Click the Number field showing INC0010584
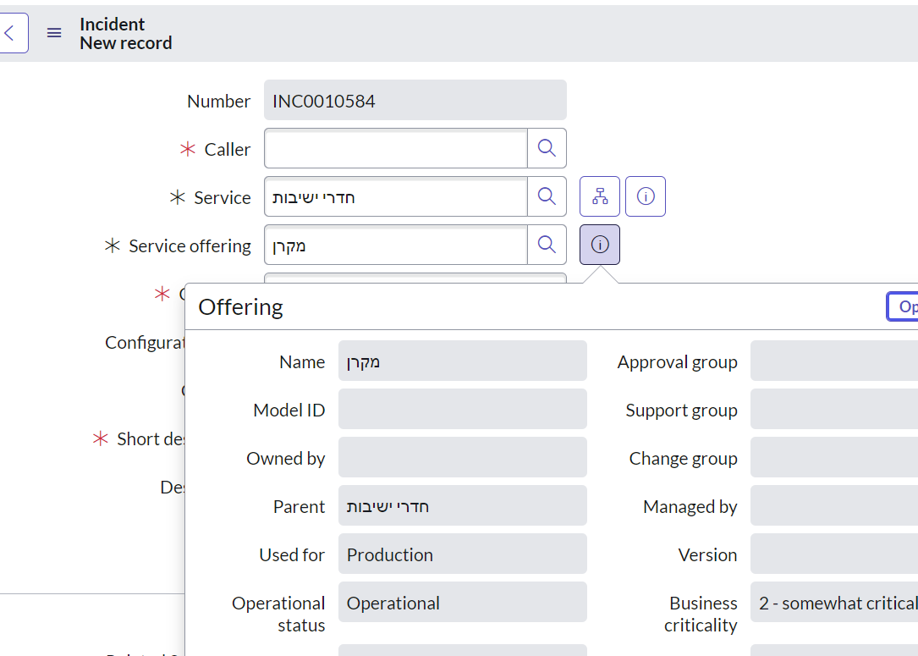Image resolution: width=918 pixels, height=656 pixels. [415, 100]
